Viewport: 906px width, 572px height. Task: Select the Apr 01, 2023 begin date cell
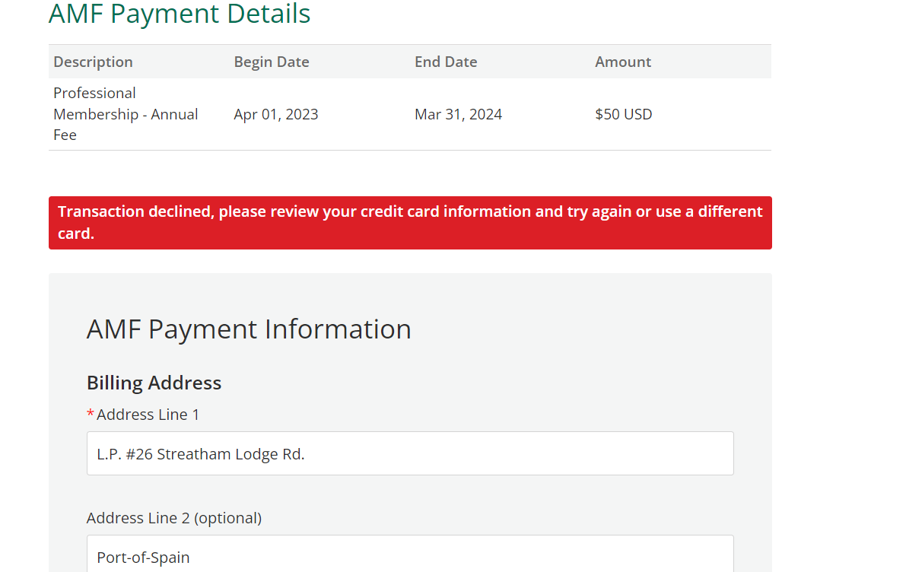(x=276, y=115)
